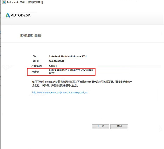
Task: Select serial number 666-69696969
Action: click(x=57, y=61)
